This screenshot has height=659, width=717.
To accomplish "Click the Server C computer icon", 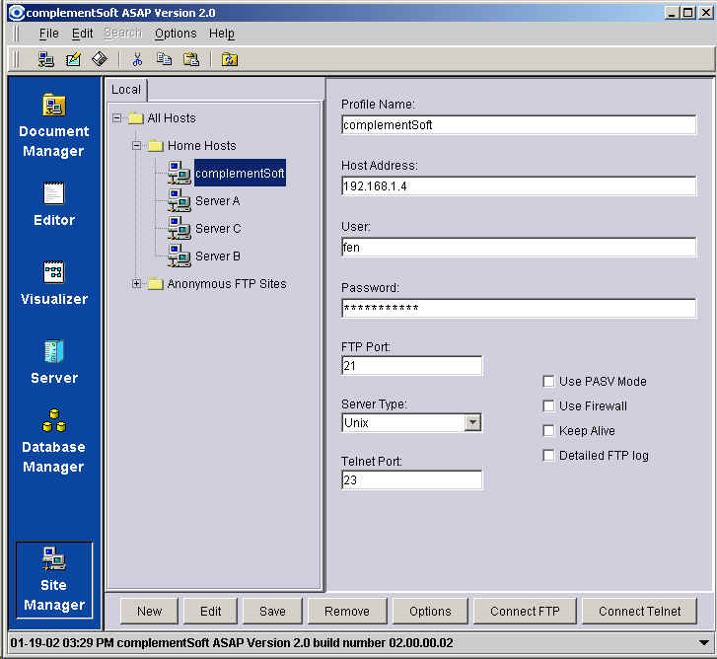I will pyautogui.click(x=179, y=228).
